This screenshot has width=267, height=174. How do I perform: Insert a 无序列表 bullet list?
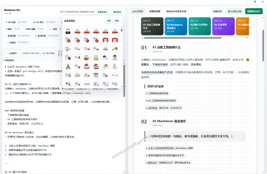(18, 36)
